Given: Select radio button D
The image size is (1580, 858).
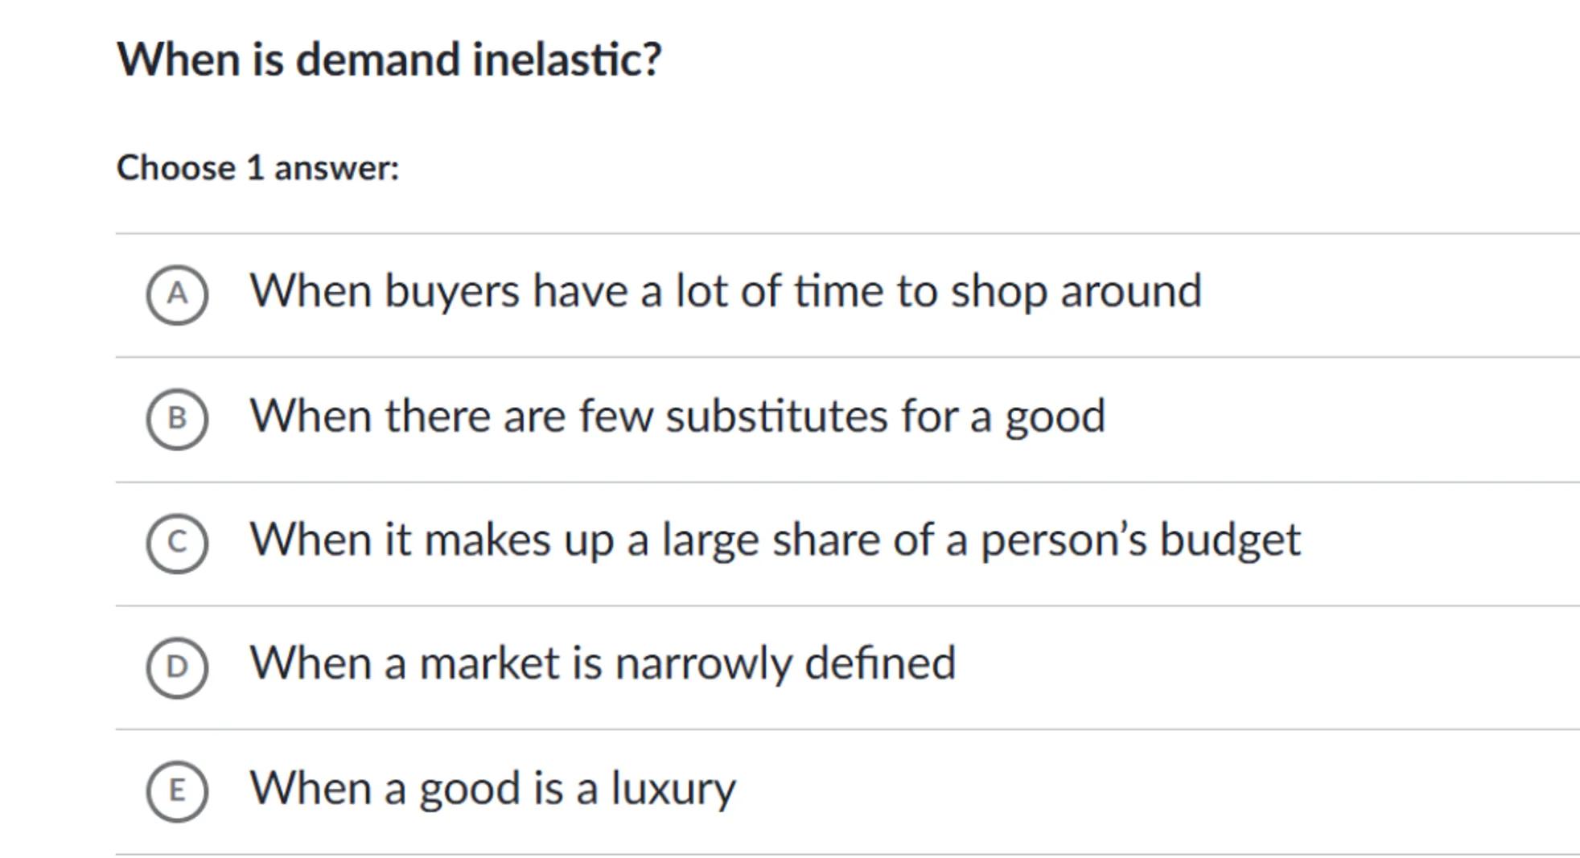Looking at the screenshot, I should click(177, 667).
